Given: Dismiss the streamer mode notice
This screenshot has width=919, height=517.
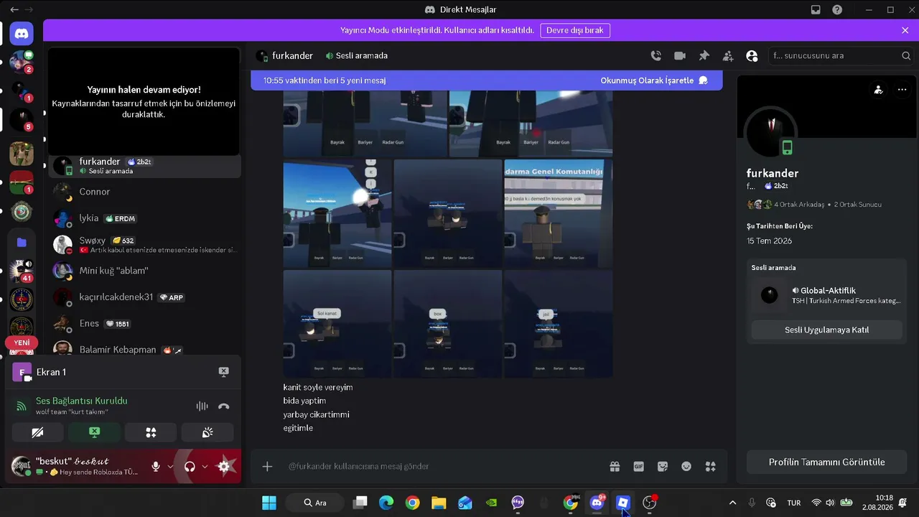Looking at the screenshot, I should pos(905,30).
